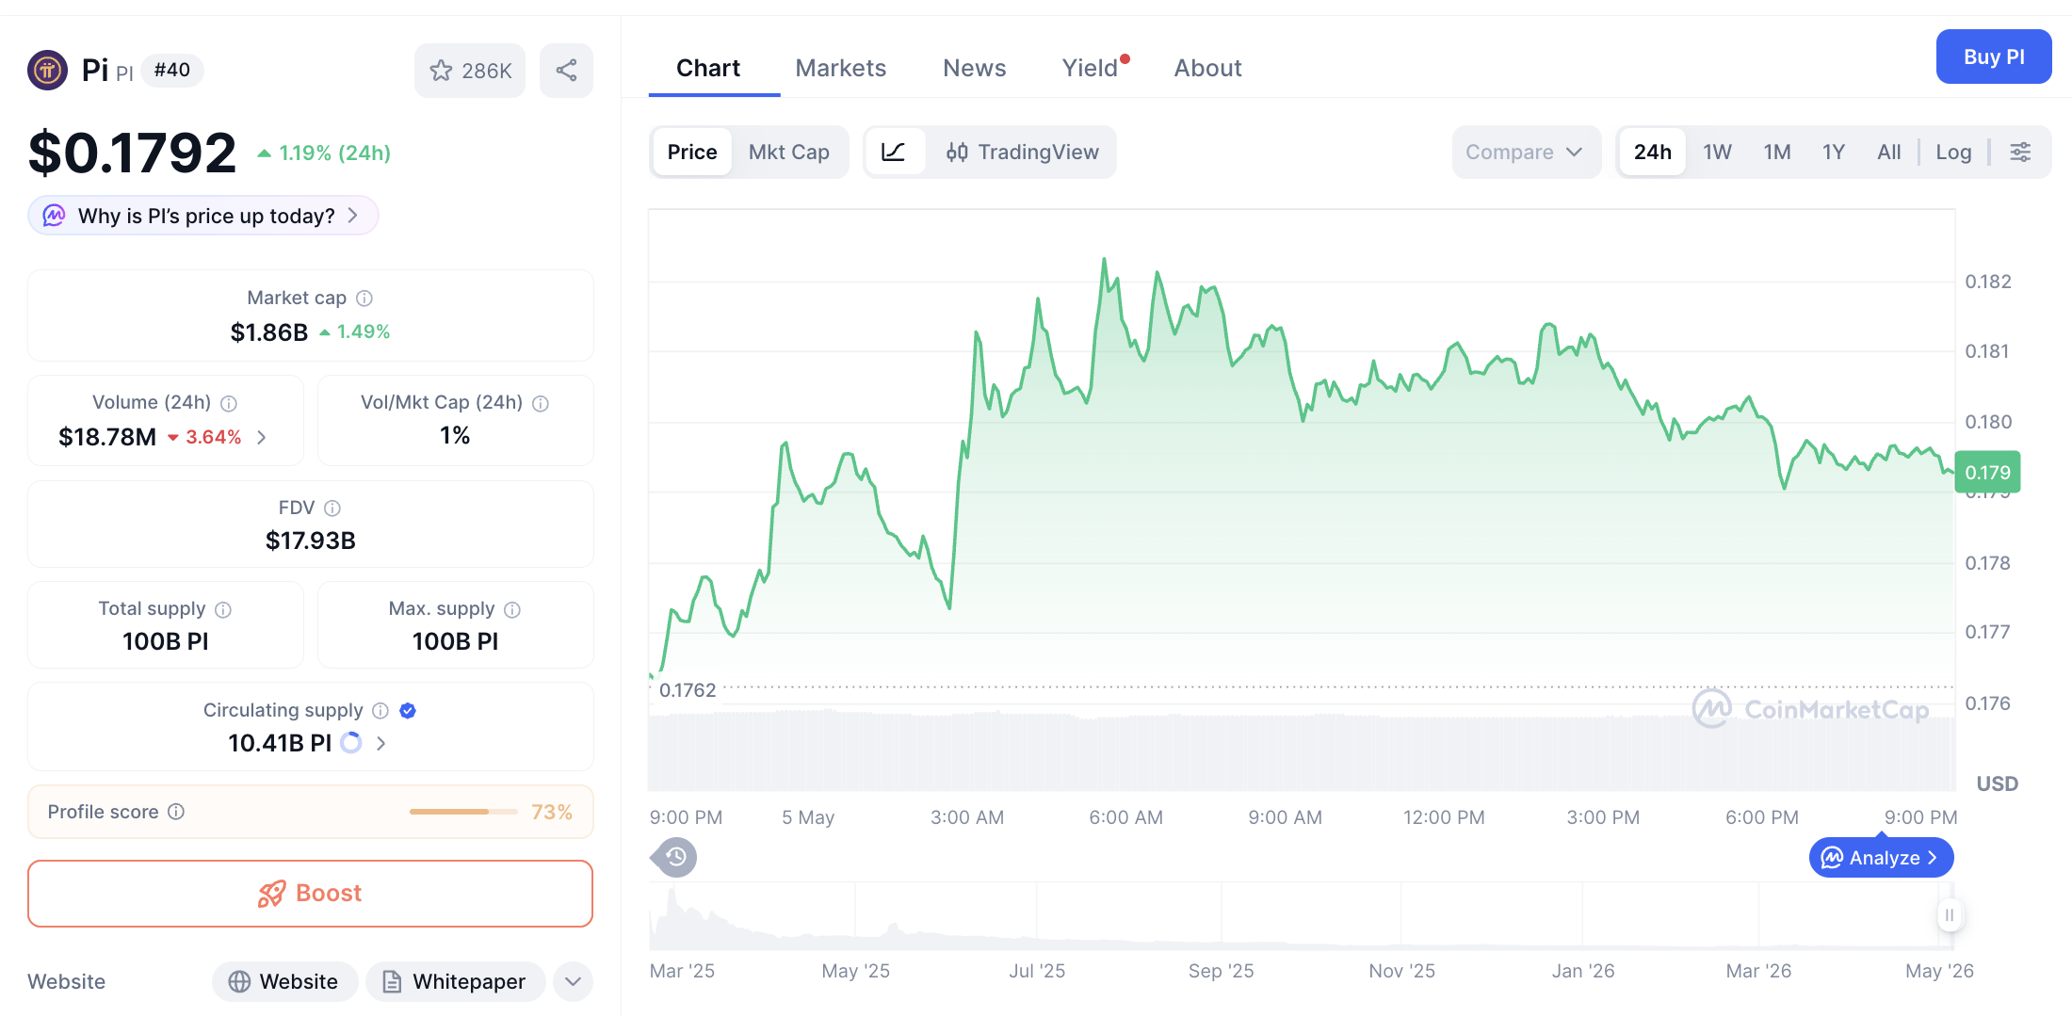Switch chart to Price view

coord(692,152)
